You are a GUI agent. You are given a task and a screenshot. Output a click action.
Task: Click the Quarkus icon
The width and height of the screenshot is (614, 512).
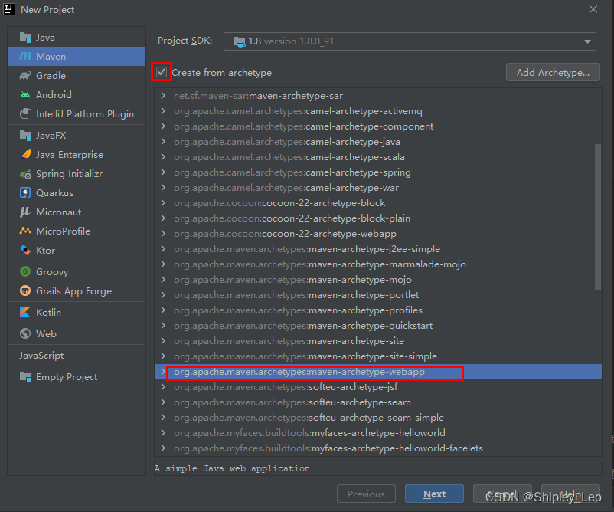coord(25,193)
